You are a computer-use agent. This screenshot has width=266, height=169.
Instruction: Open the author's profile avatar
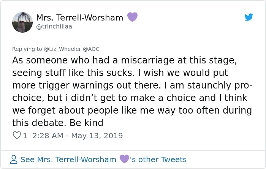click(x=22, y=22)
